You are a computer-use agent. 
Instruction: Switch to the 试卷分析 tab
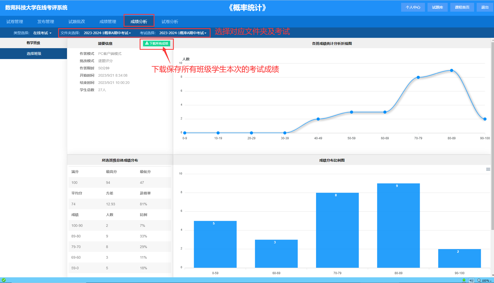pyautogui.click(x=170, y=21)
